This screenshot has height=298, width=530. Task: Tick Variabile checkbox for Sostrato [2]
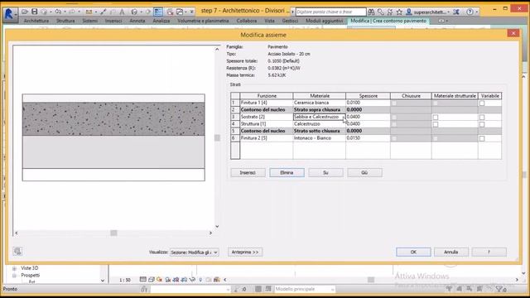tap(482, 118)
